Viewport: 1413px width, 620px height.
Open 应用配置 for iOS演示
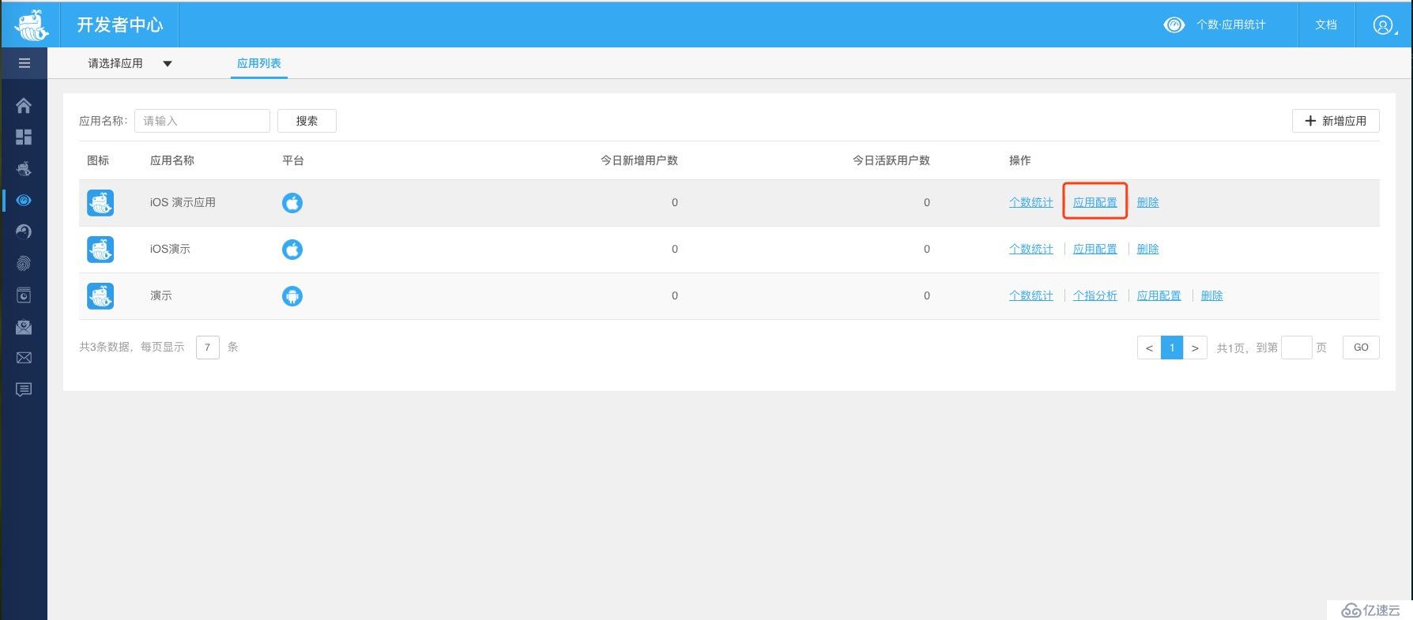click(1095, 250)
